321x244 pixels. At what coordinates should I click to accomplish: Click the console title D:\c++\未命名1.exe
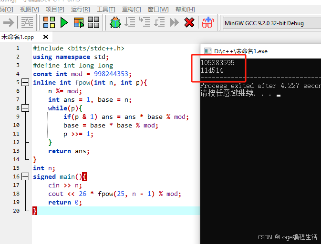(241, 51)
